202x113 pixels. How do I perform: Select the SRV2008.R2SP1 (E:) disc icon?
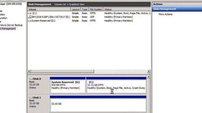[x=30, y=17]
